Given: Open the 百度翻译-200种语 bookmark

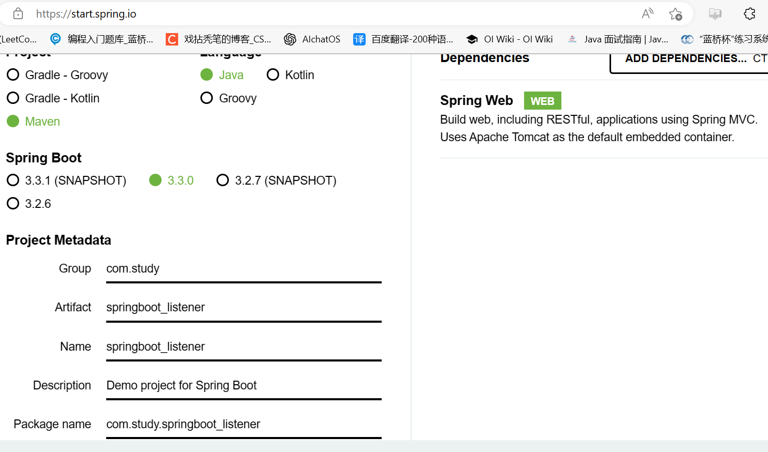Looking at the screenshot, I should point(403,39).
